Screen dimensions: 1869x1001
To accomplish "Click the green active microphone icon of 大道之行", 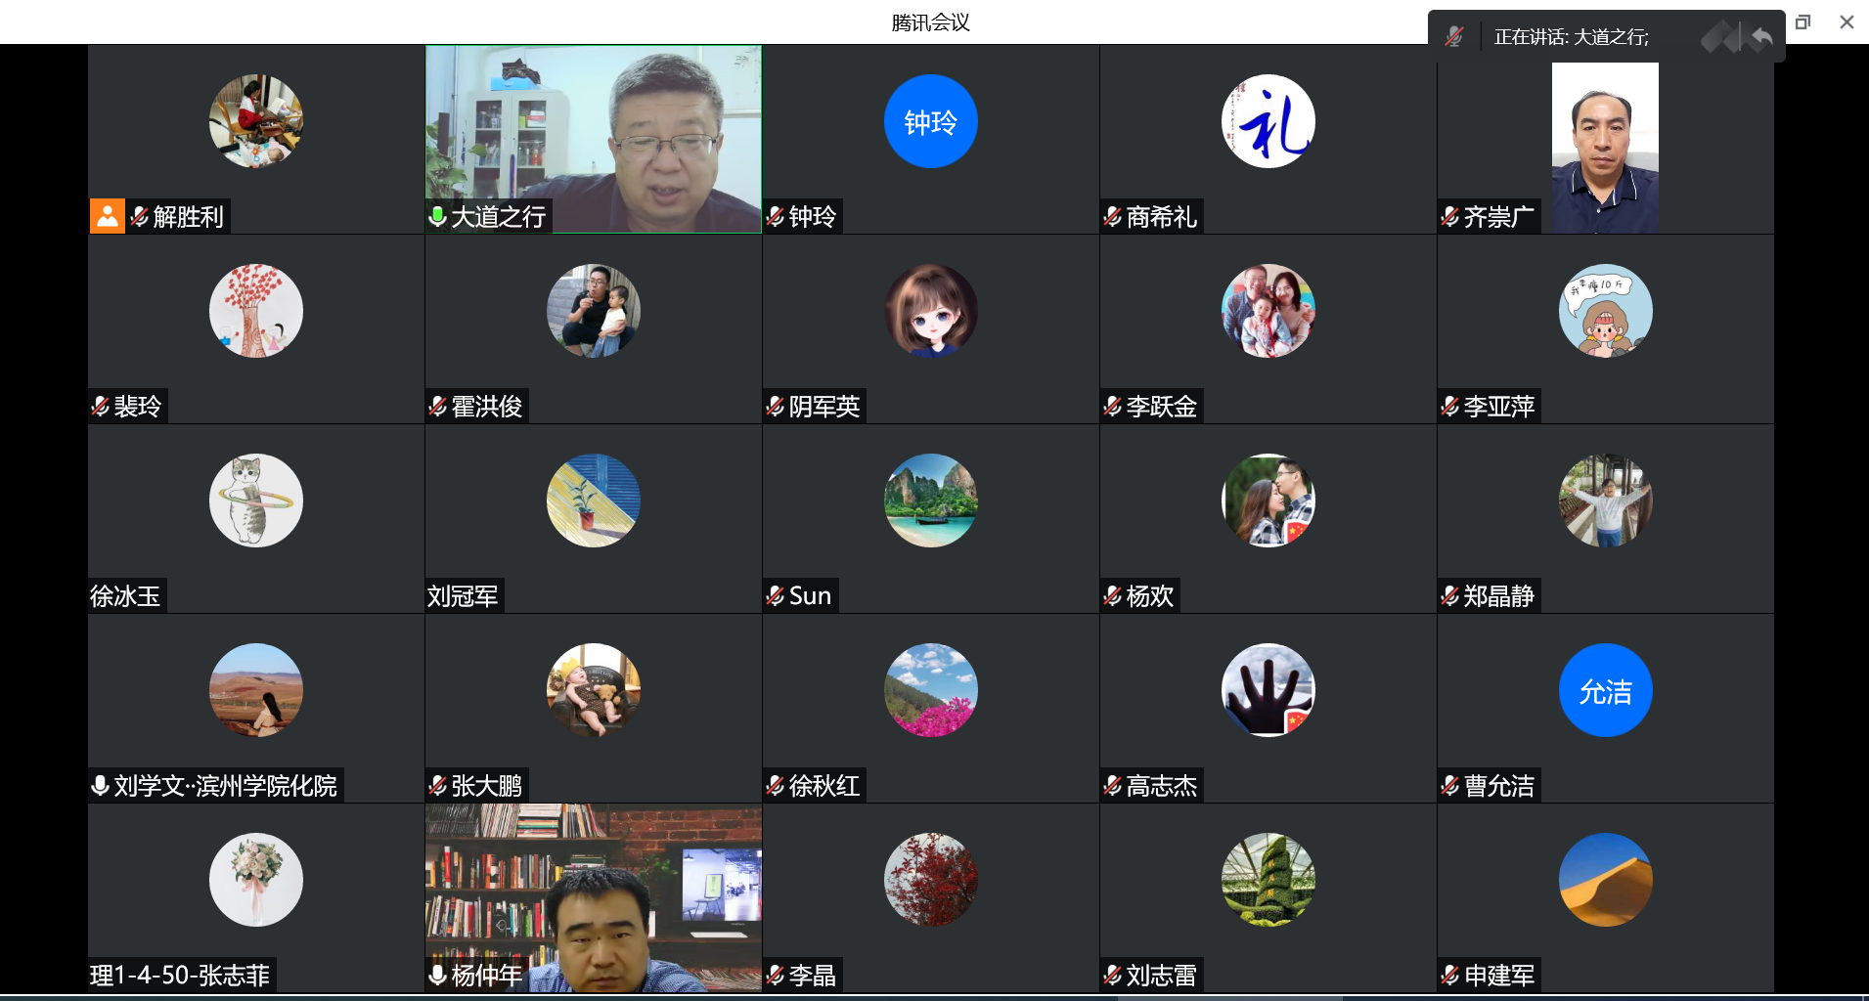I will (x=438, y=216).
